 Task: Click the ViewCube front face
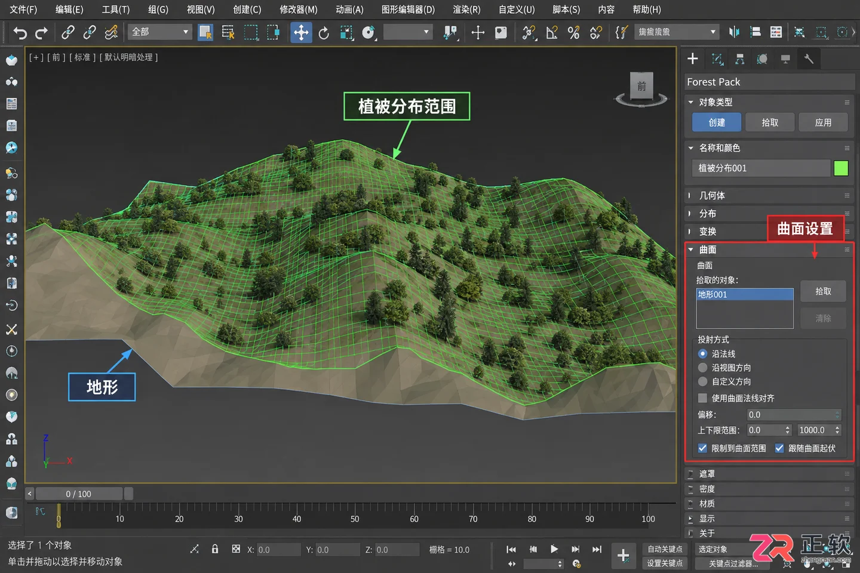641,86
